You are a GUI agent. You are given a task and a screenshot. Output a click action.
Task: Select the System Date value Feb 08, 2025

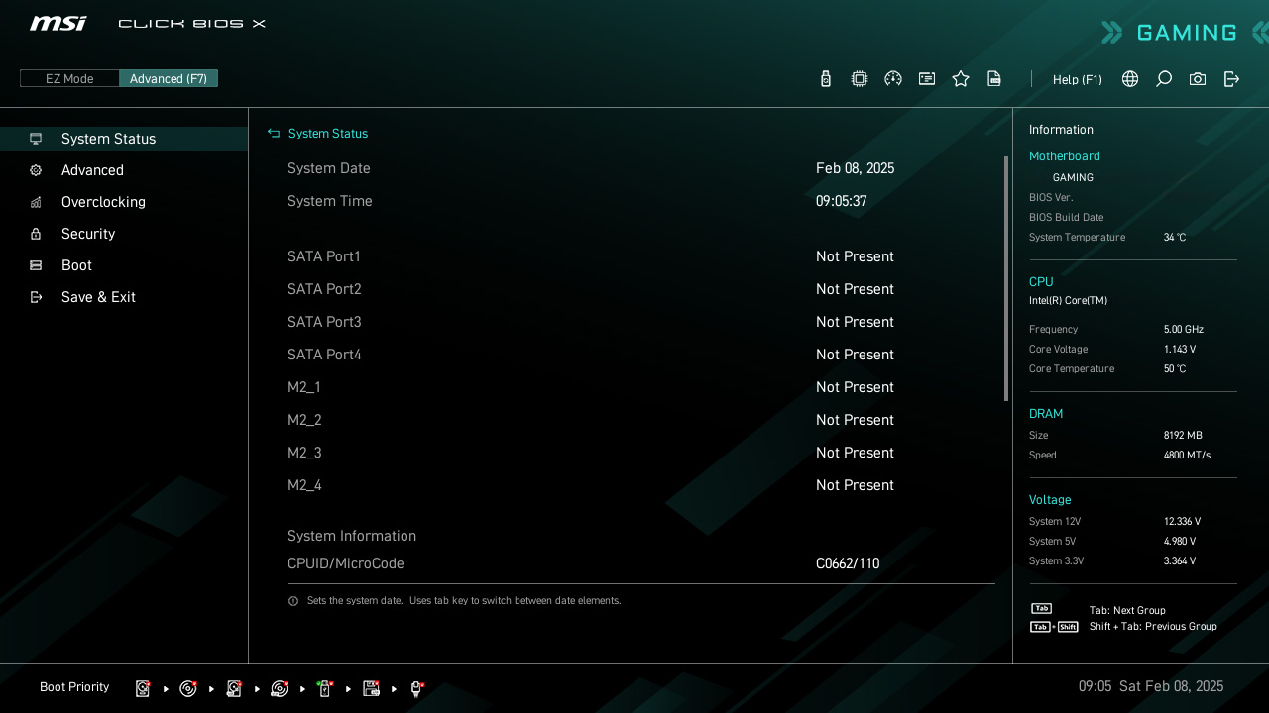point(855,168)
